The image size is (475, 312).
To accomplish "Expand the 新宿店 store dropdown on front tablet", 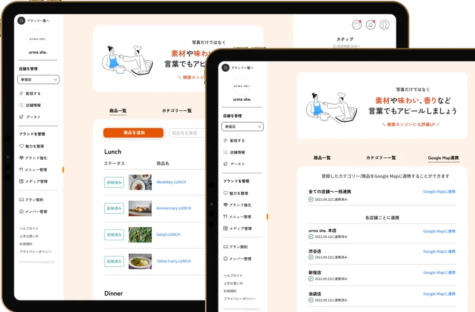I will pyautogui.click(x=242, y=127).
